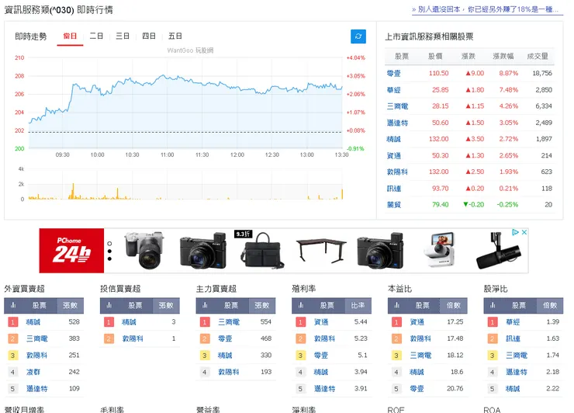Click the 528 張數 value for 精誠

(x=74, y=321)
